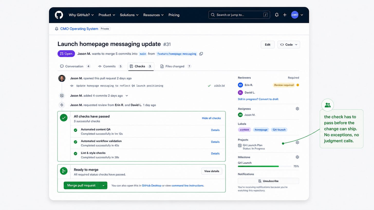This screenshot has height=210, width=374.
Task: Open command line instructions link
Action: pyautogui.click(x=188, y=186)
